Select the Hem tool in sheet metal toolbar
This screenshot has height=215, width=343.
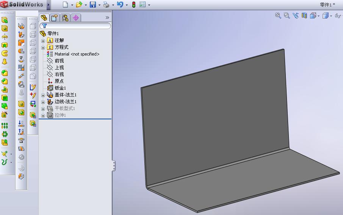click(21, 51)
